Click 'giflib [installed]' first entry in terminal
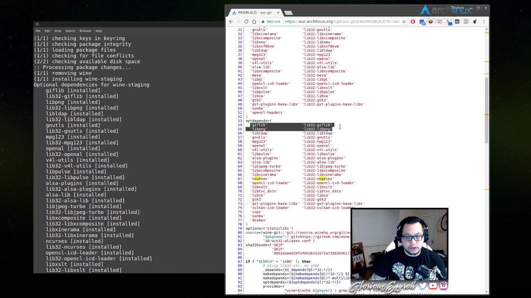This screenshot has width=531, height=298. click(73, 90)
